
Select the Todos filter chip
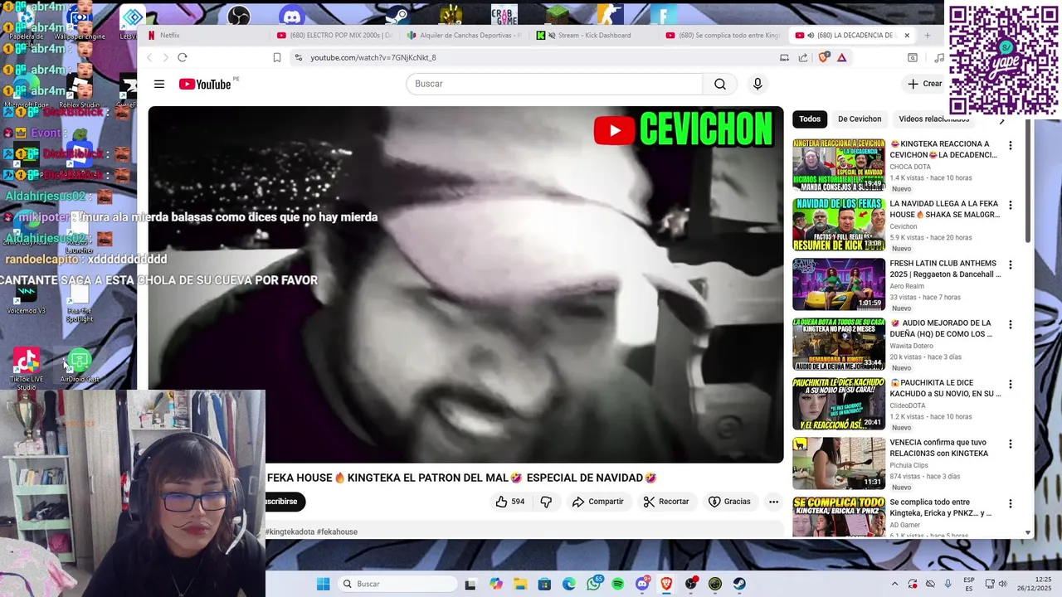tap(810, 119)
